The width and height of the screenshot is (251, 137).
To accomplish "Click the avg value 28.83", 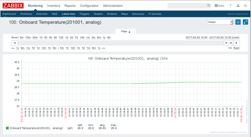I will tap(102, 128).
